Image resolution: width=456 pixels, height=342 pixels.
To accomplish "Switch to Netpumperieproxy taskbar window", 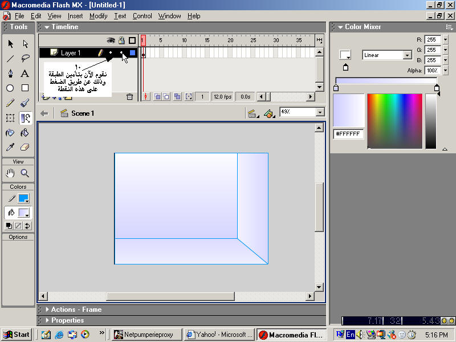I will click(x=147, y=335).
